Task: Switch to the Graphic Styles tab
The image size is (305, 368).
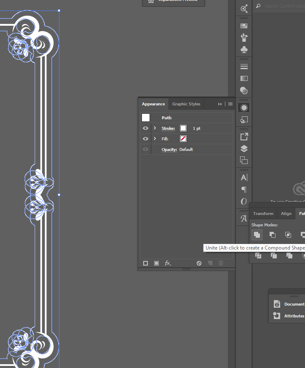Action: click(x=186, y=104)
